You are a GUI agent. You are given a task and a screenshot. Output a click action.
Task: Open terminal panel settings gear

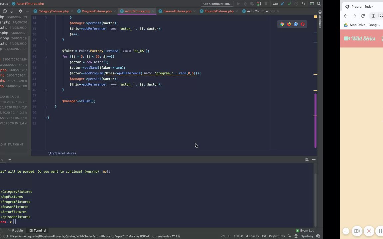[x=307, y=160]
